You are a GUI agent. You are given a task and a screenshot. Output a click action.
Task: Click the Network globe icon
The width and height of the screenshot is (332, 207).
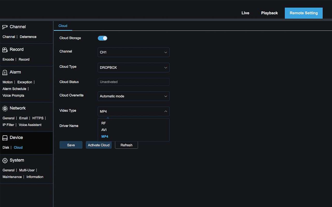point(5,108)
